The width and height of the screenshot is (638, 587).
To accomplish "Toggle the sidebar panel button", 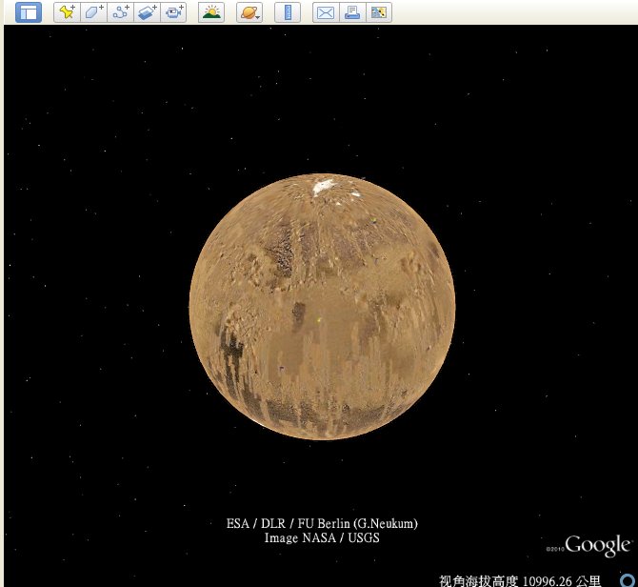I will (29, 12).
